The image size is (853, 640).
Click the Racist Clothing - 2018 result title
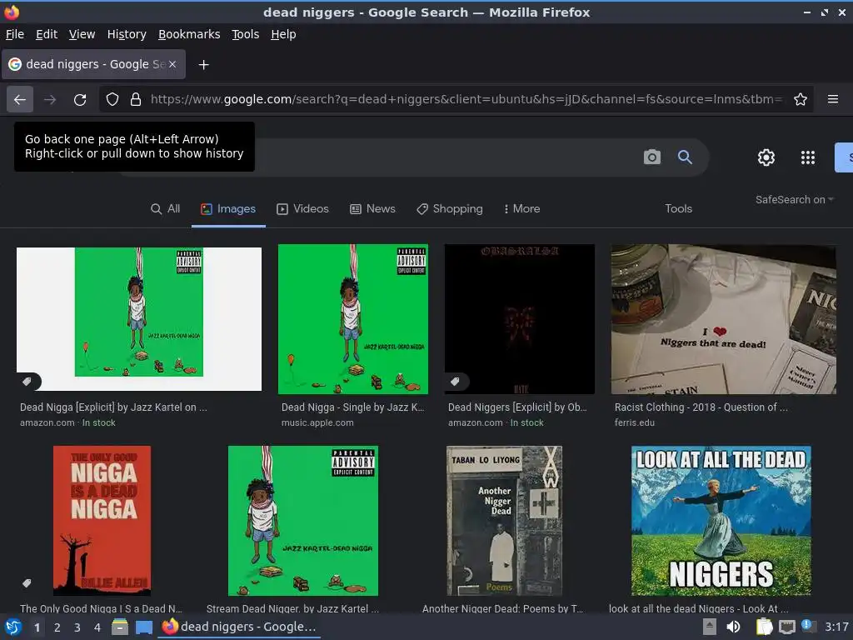tap(701, 407)
